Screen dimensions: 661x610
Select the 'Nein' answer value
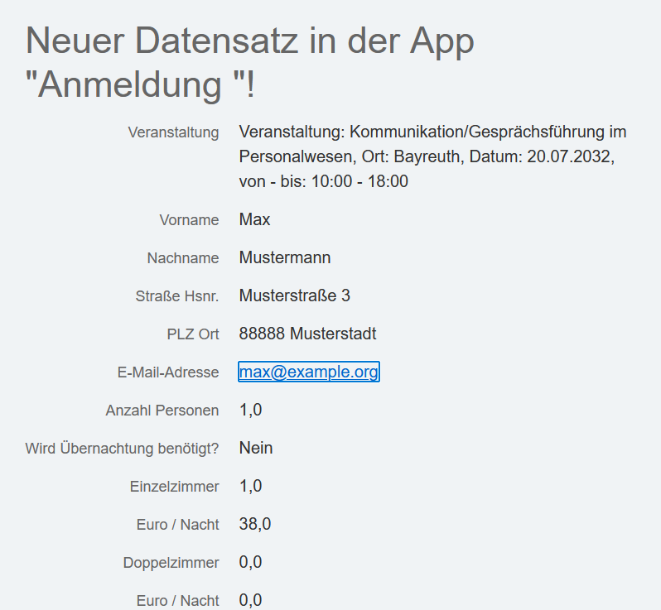[x=256, y=448]
